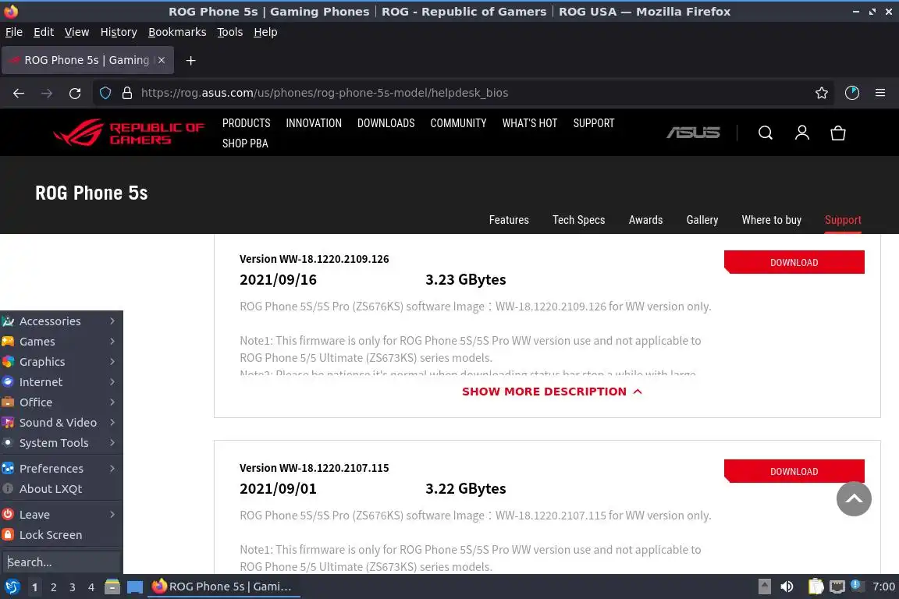This screenshot has width=899, height=599.
Task: Open the Bookmarks menu
Action: click(177, 32)
